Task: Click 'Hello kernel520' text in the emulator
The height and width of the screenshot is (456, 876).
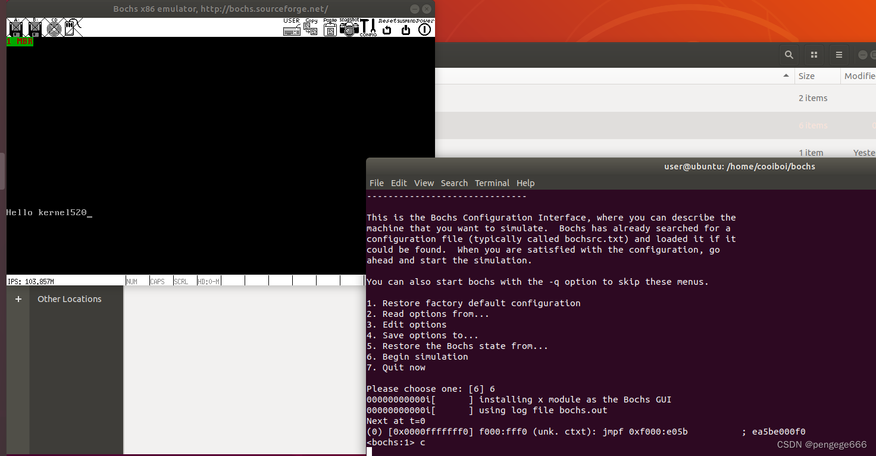Action: 46,212
